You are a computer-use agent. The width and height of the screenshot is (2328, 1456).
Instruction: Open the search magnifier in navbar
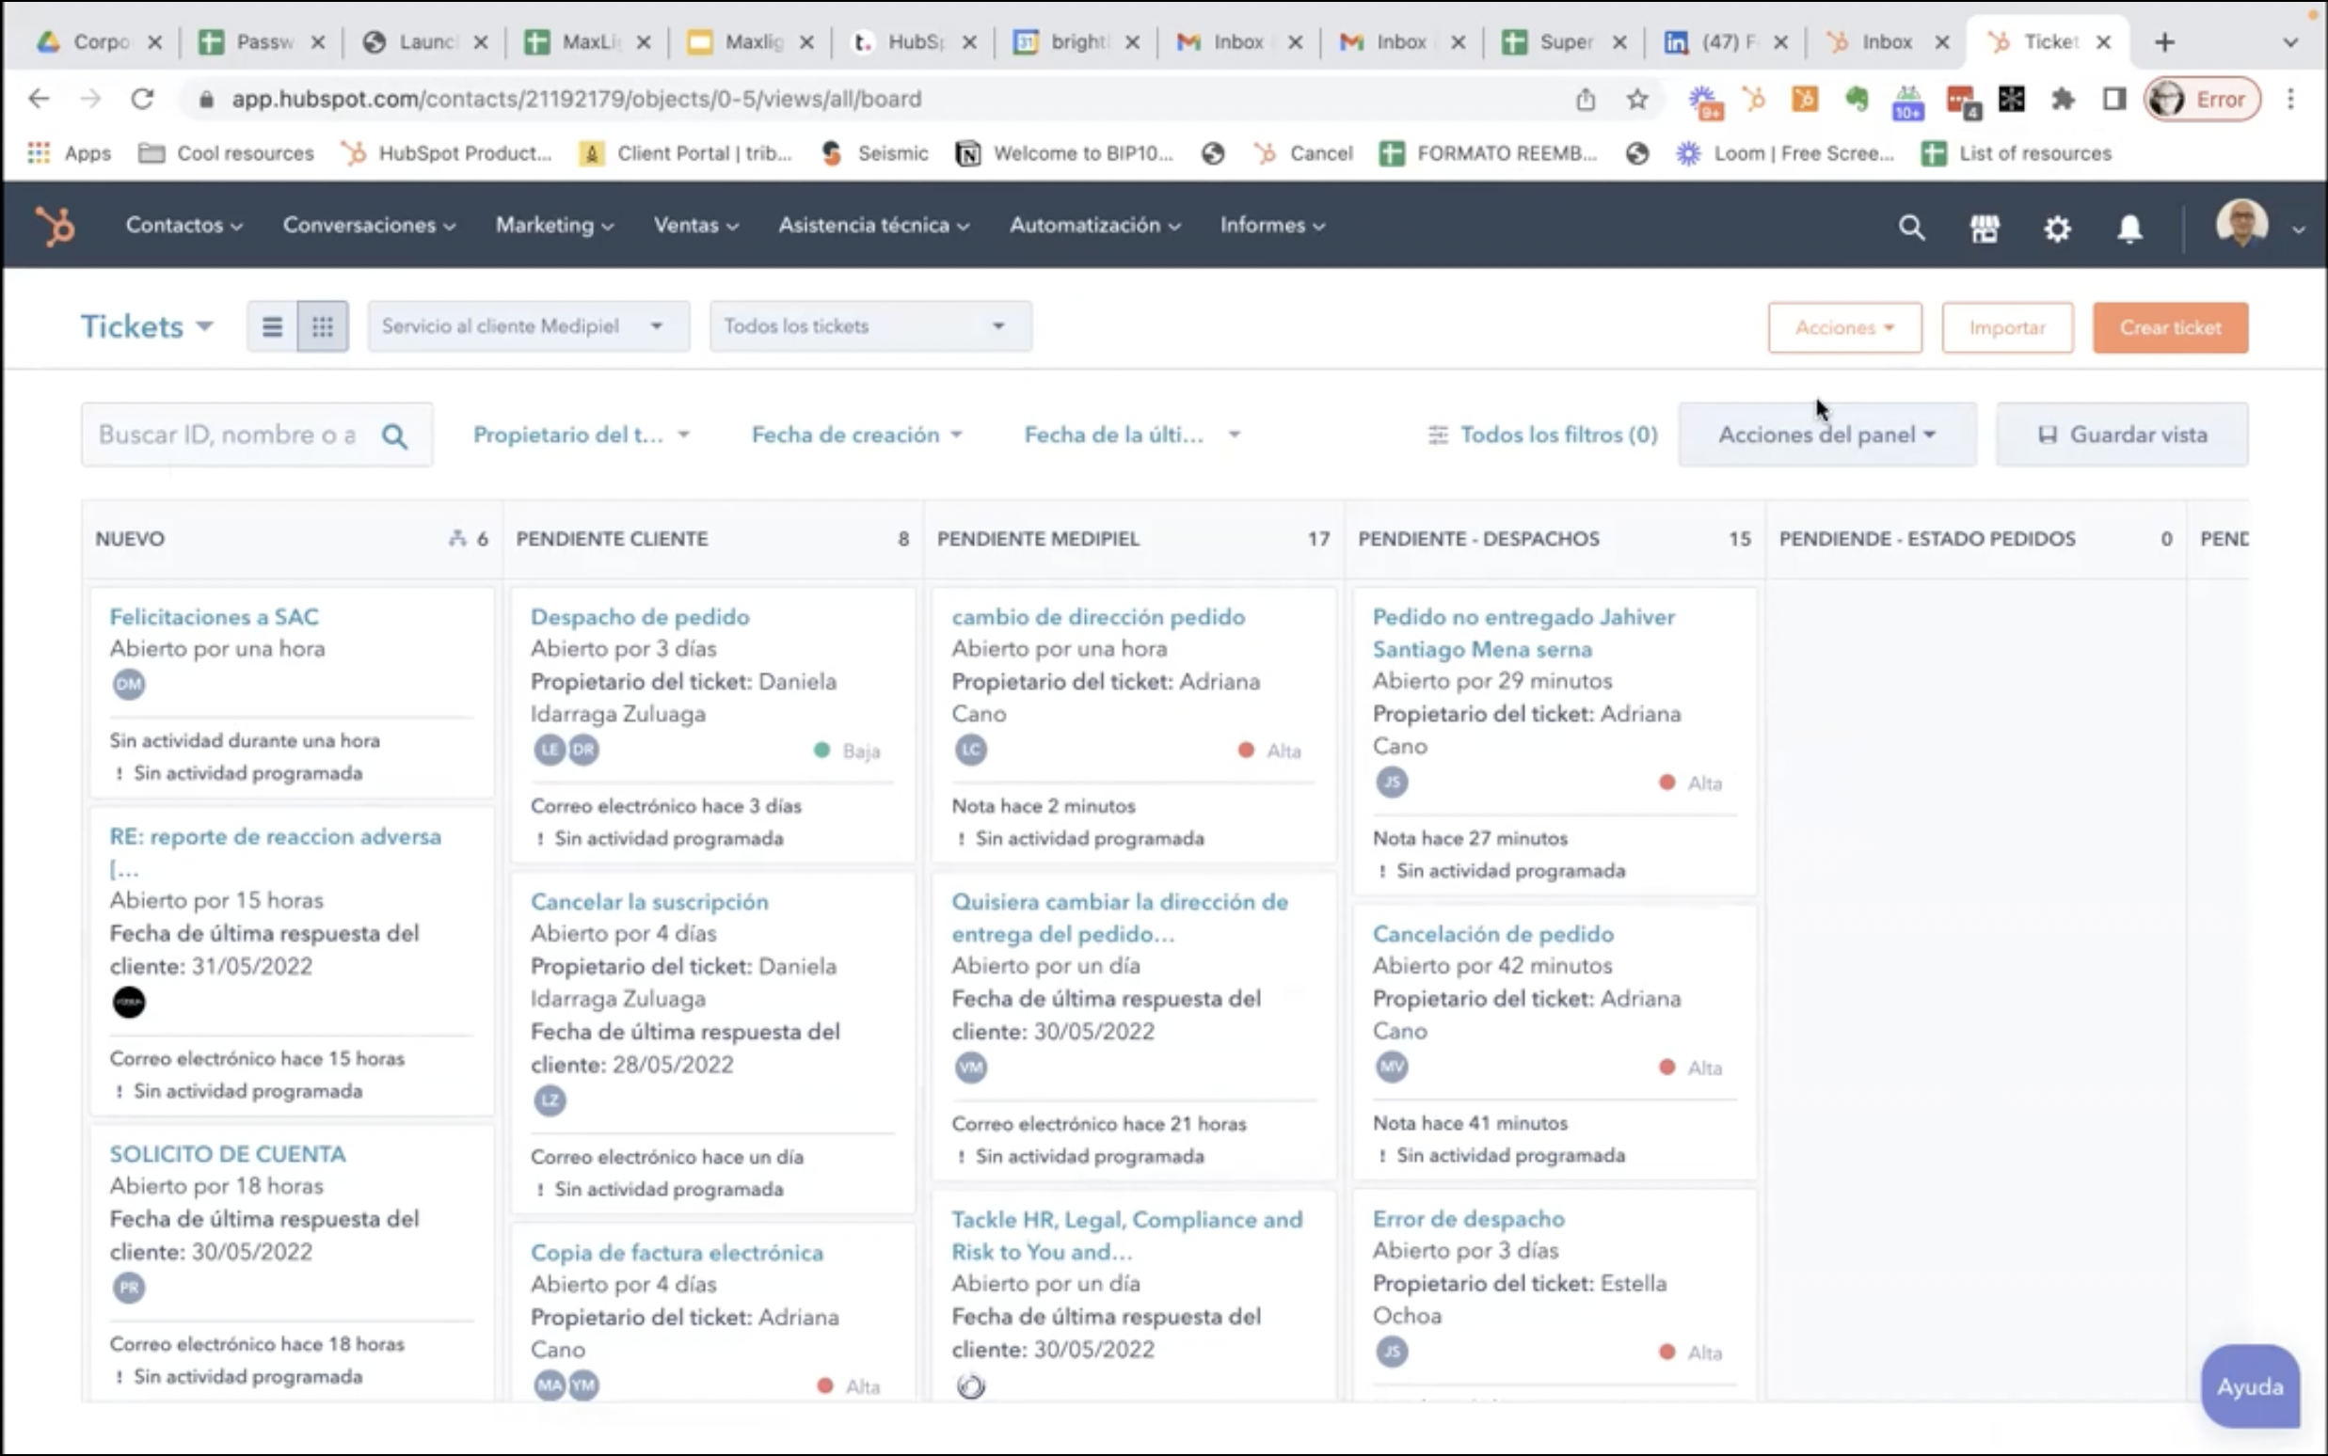coord(1911,228)
